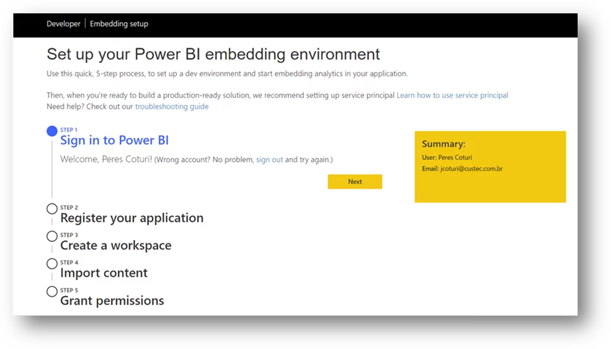The width and height of the screenshot is (611, 349).
Task: Expand Create a workspace step
Action: tap(116, 246)
